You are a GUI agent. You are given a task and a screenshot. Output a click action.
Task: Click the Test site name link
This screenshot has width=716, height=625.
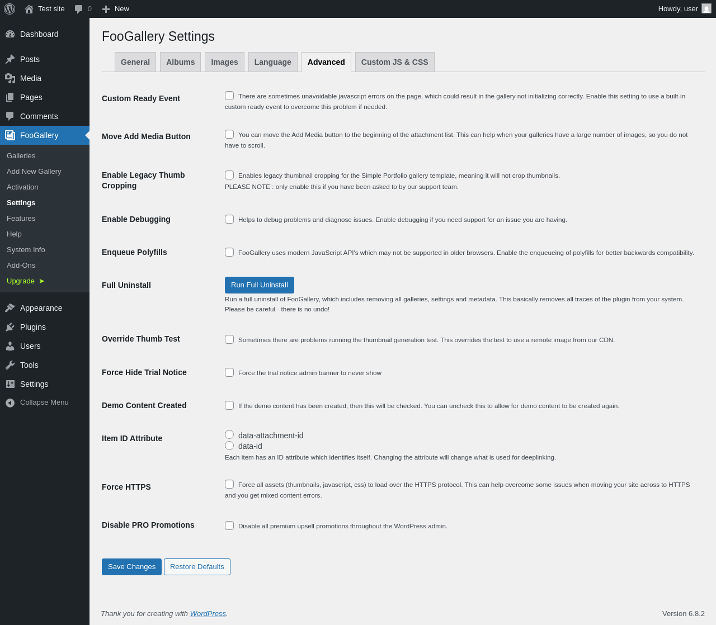point(51,9)
